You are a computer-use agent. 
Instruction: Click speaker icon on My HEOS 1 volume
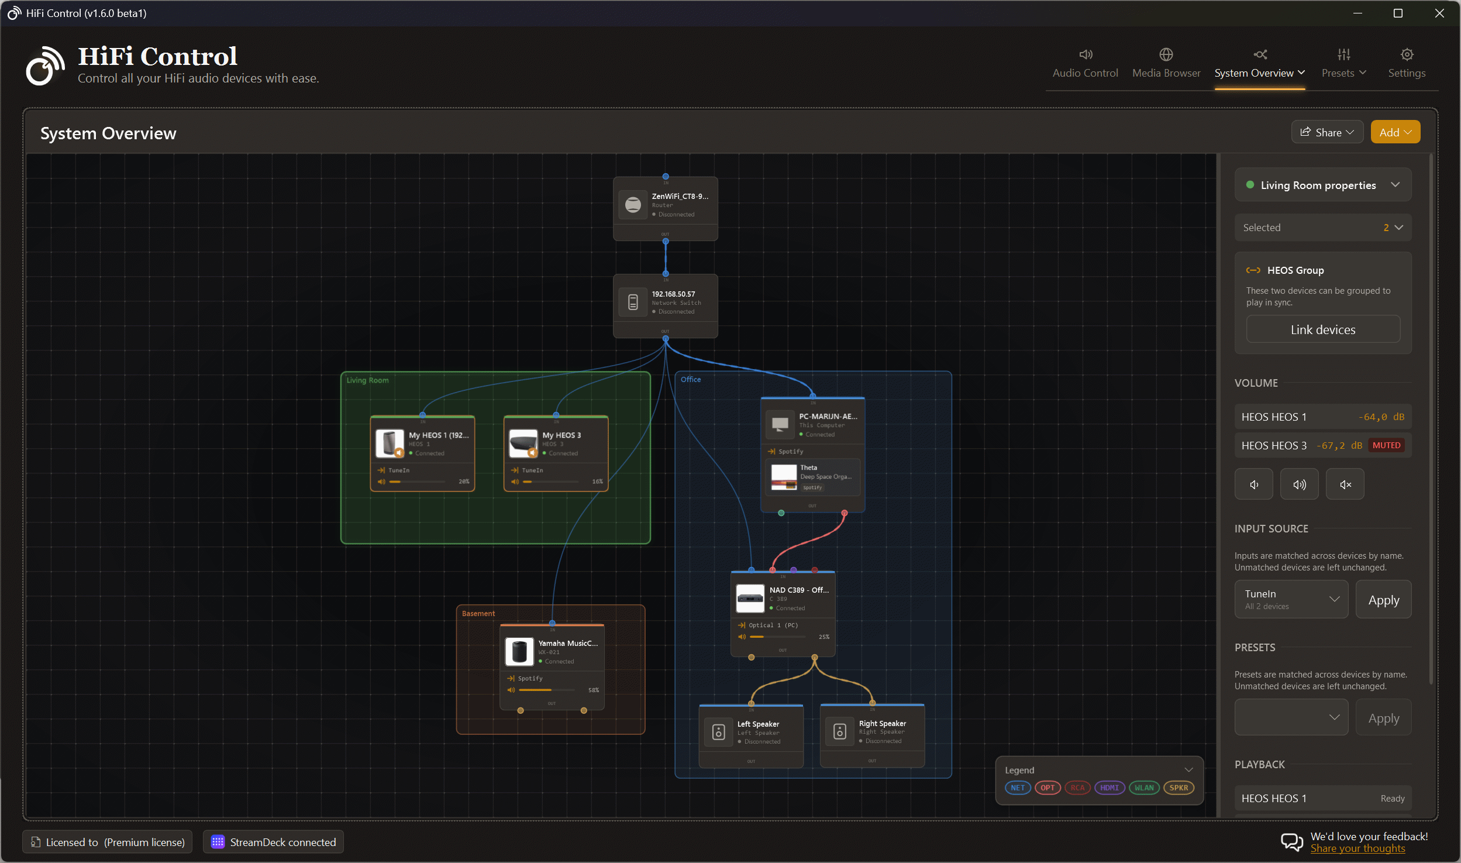click(381, 482)
